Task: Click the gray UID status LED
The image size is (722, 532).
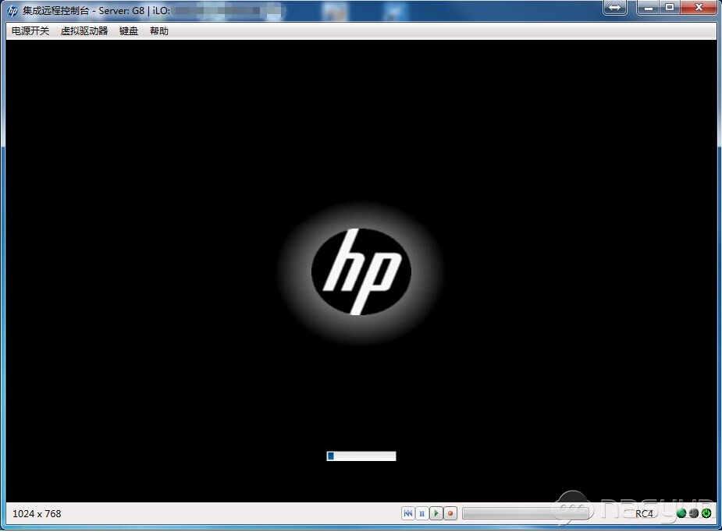Action: (x=694, y=512)
